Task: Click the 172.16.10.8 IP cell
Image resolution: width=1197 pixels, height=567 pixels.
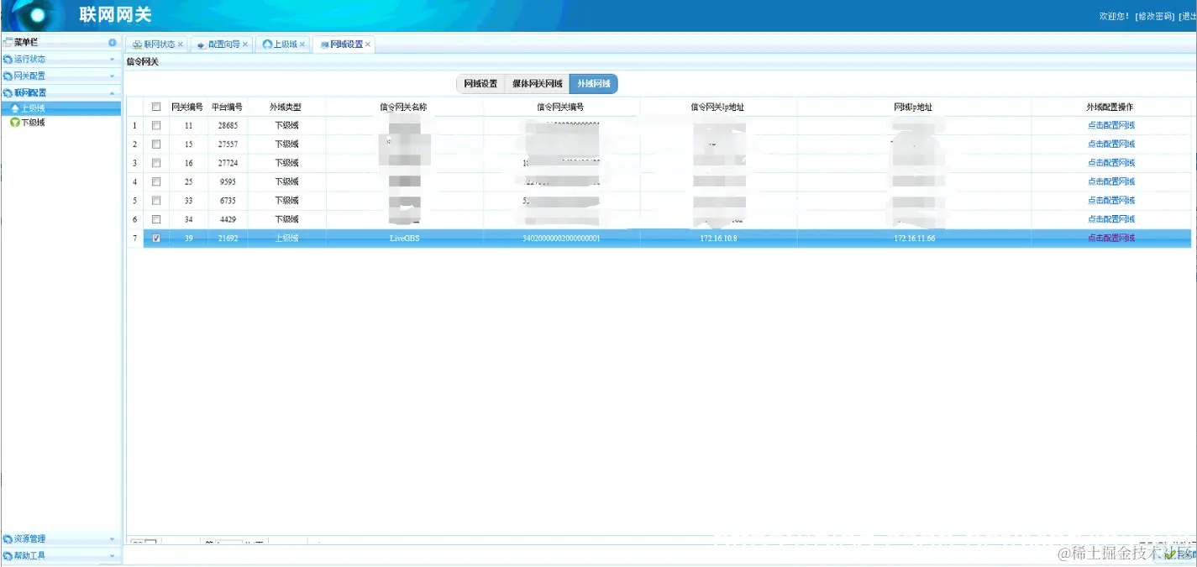Action: [x=717, y=238]
